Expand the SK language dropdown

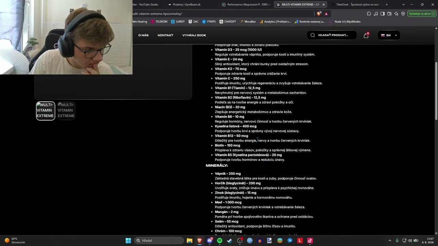389,35
